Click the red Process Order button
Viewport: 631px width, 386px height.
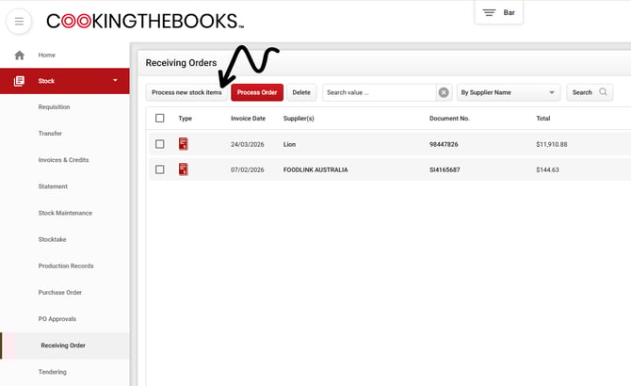coord(256,92)
